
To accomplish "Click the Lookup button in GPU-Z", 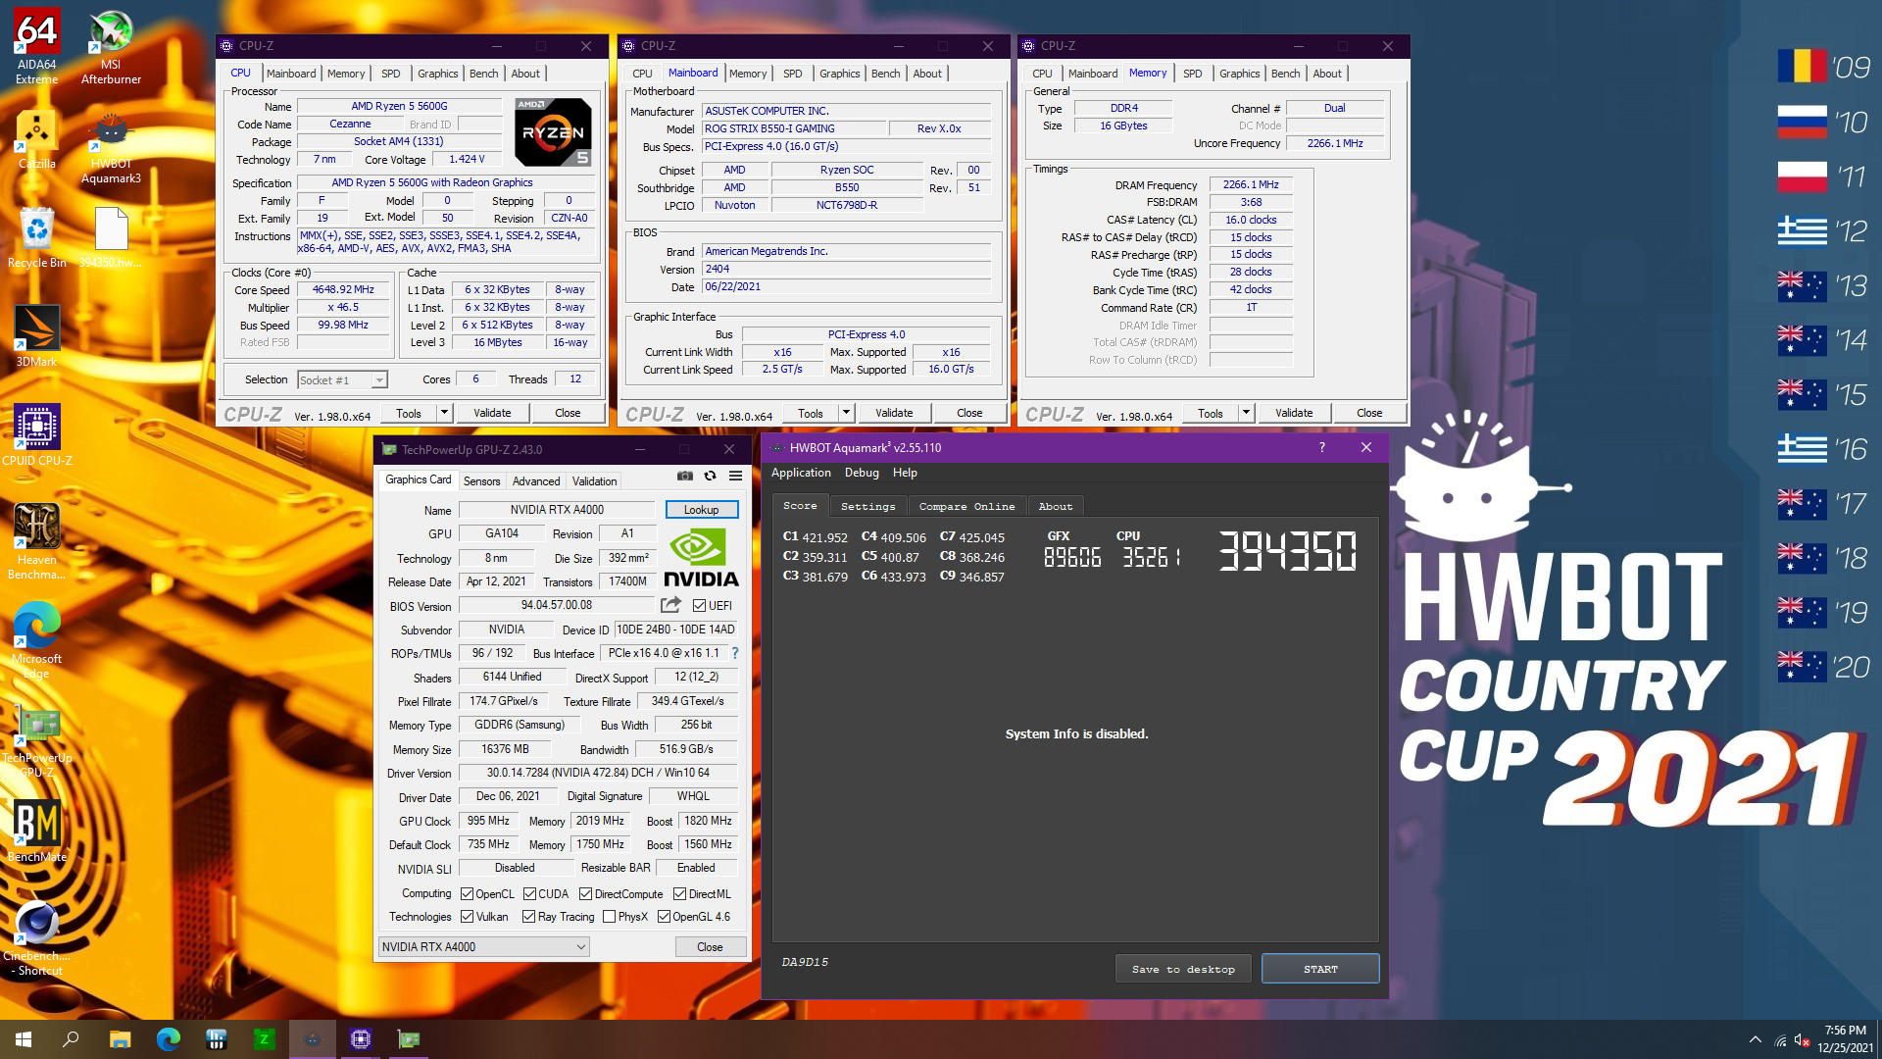I will tap(701, 510).
